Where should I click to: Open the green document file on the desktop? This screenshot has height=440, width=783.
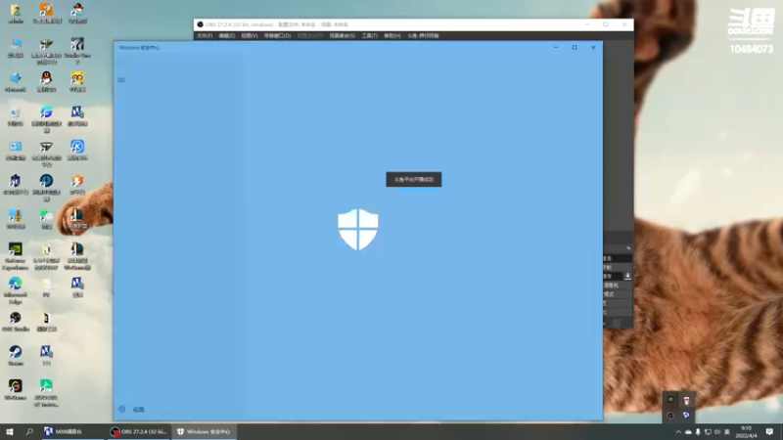pos(46,393)
